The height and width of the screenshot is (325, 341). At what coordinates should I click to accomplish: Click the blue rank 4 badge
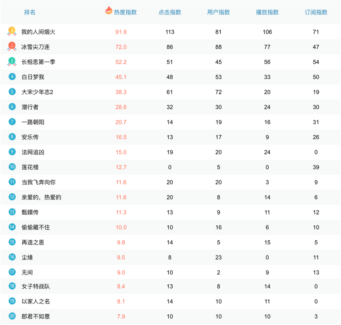[x=12, y=76]
